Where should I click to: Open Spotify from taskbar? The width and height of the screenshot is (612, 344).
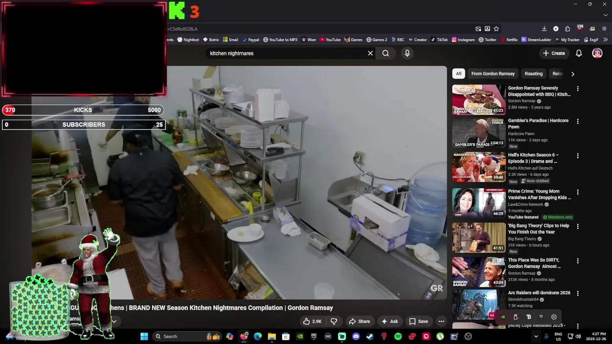pos(398,336)
